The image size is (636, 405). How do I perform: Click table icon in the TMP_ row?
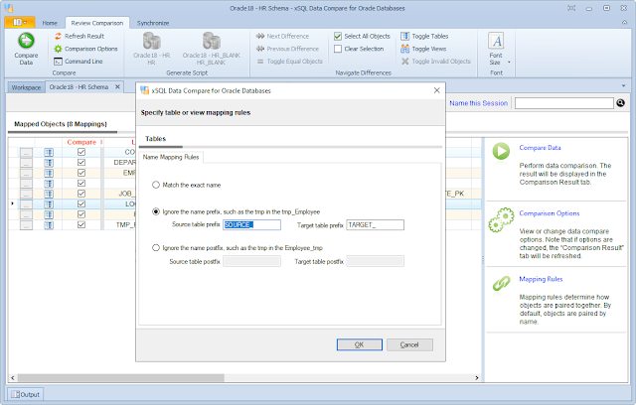click(49, 224)
